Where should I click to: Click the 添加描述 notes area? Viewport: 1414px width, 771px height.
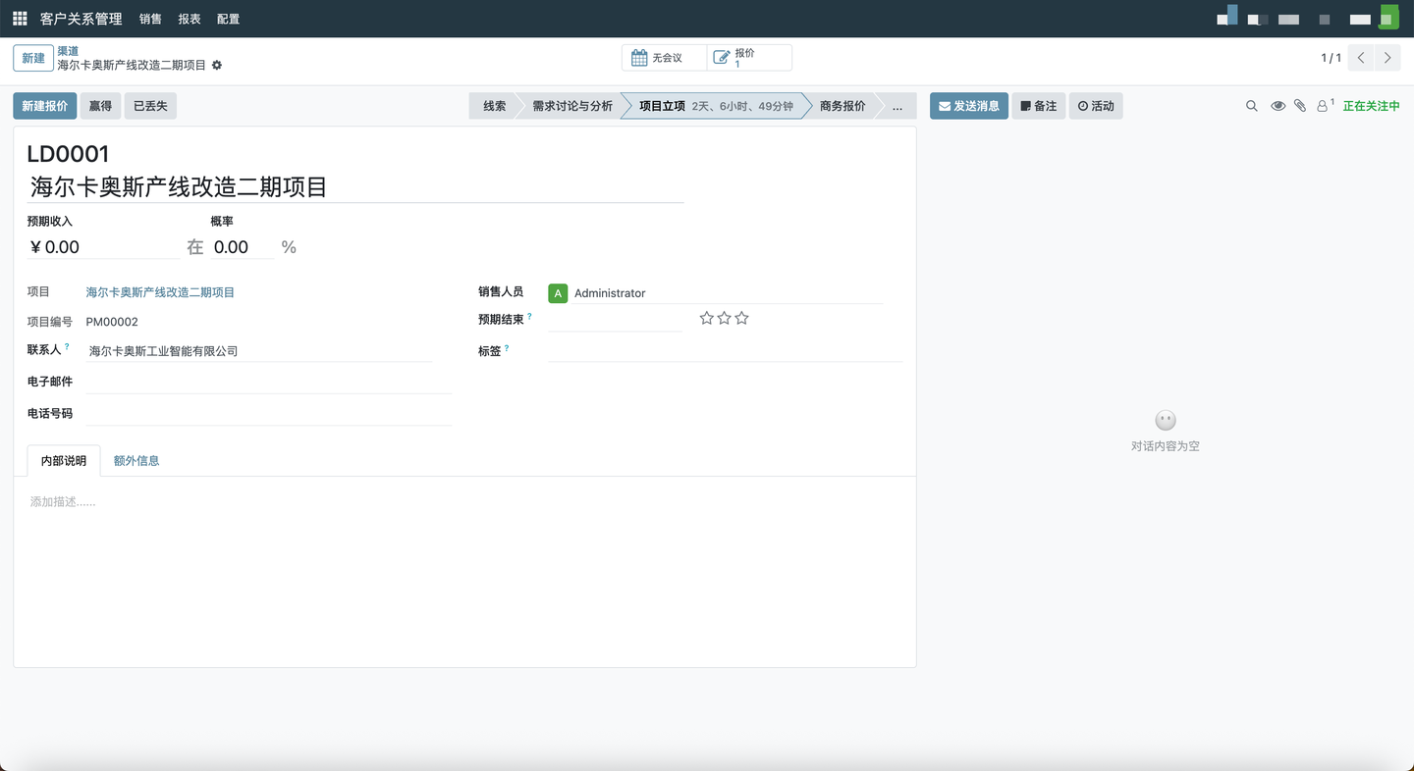464,502
